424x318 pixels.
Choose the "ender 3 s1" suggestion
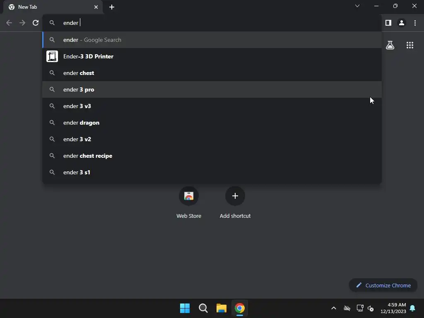click(212, 172)
